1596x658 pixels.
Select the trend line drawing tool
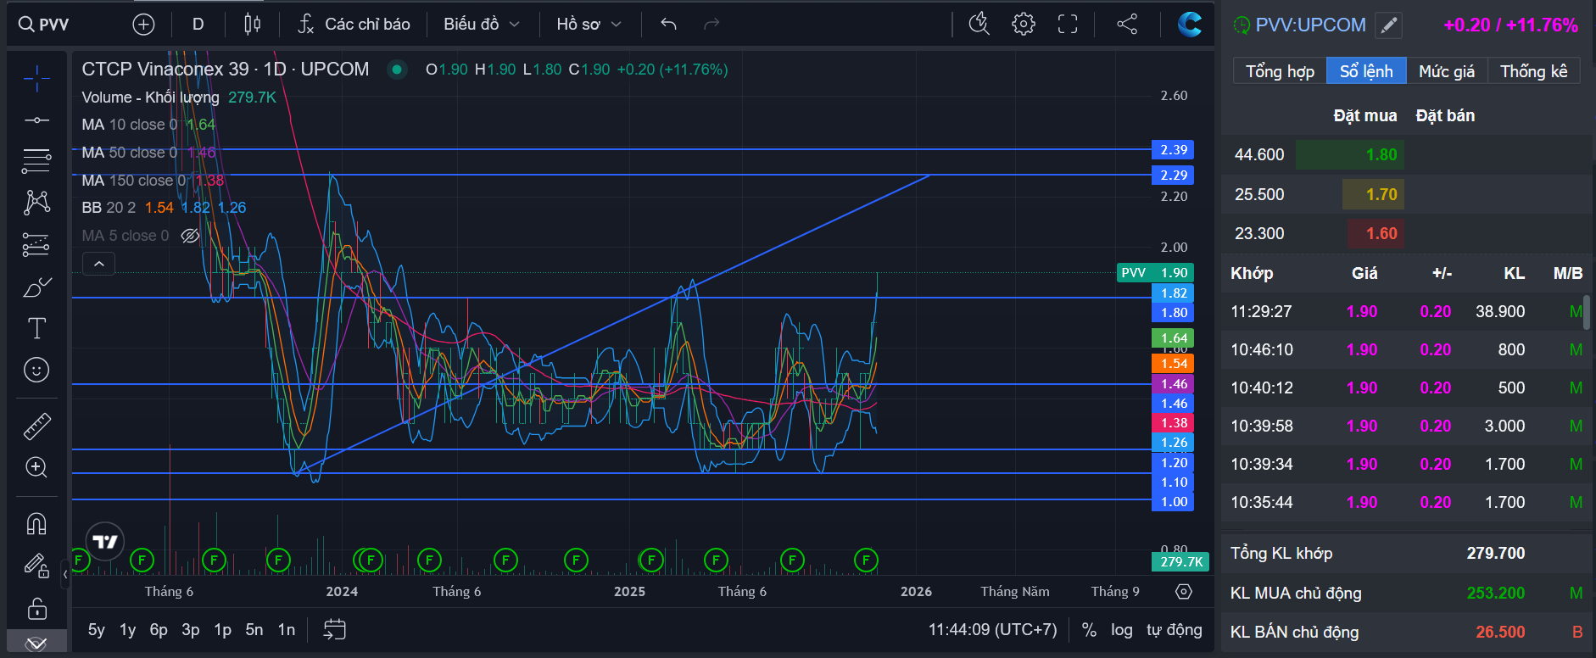click(36, 120)
